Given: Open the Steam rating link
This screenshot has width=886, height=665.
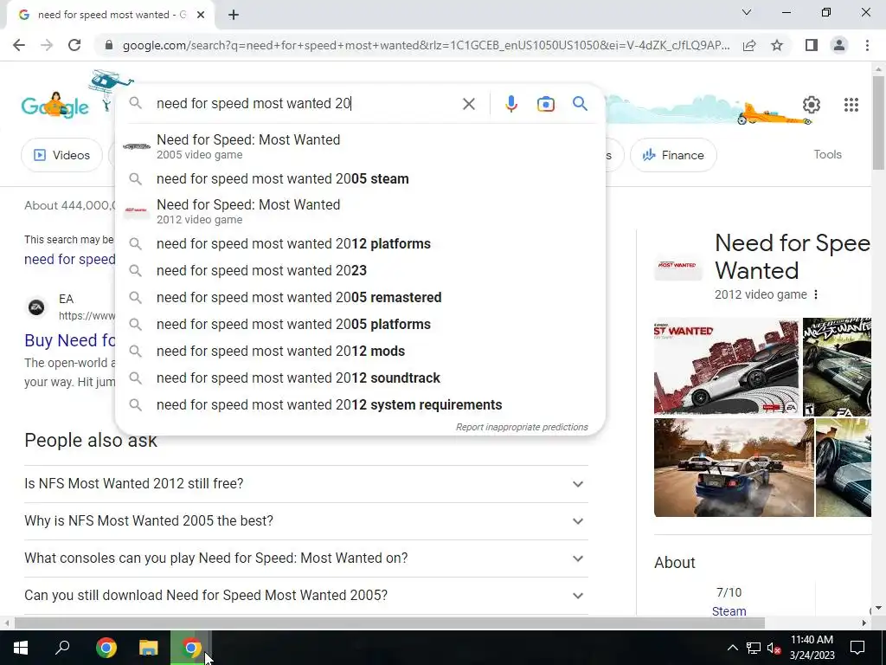Looking at the screenshot, I should (729, 611).
